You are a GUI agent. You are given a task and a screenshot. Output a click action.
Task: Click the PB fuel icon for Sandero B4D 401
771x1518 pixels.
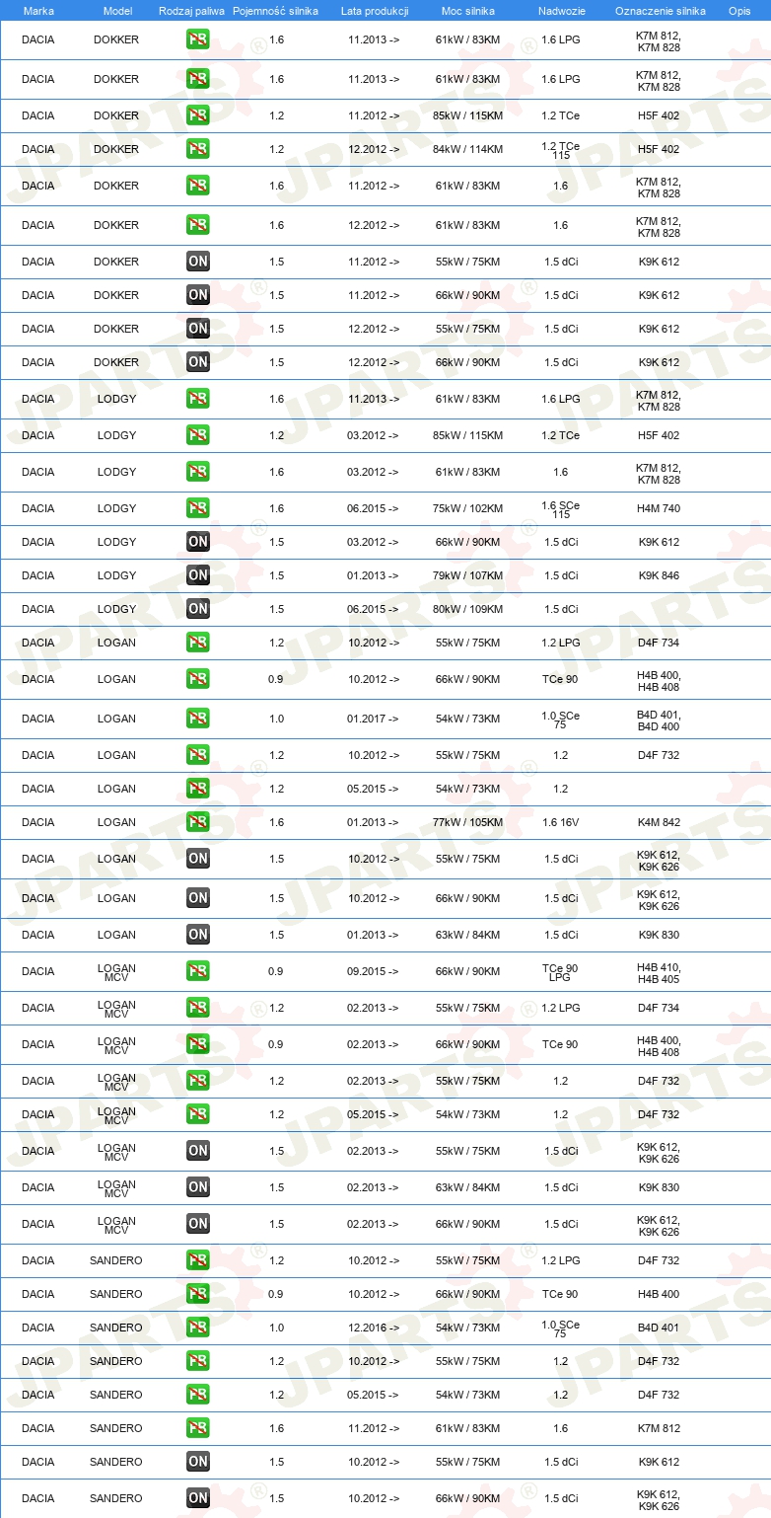[198, 1328]
